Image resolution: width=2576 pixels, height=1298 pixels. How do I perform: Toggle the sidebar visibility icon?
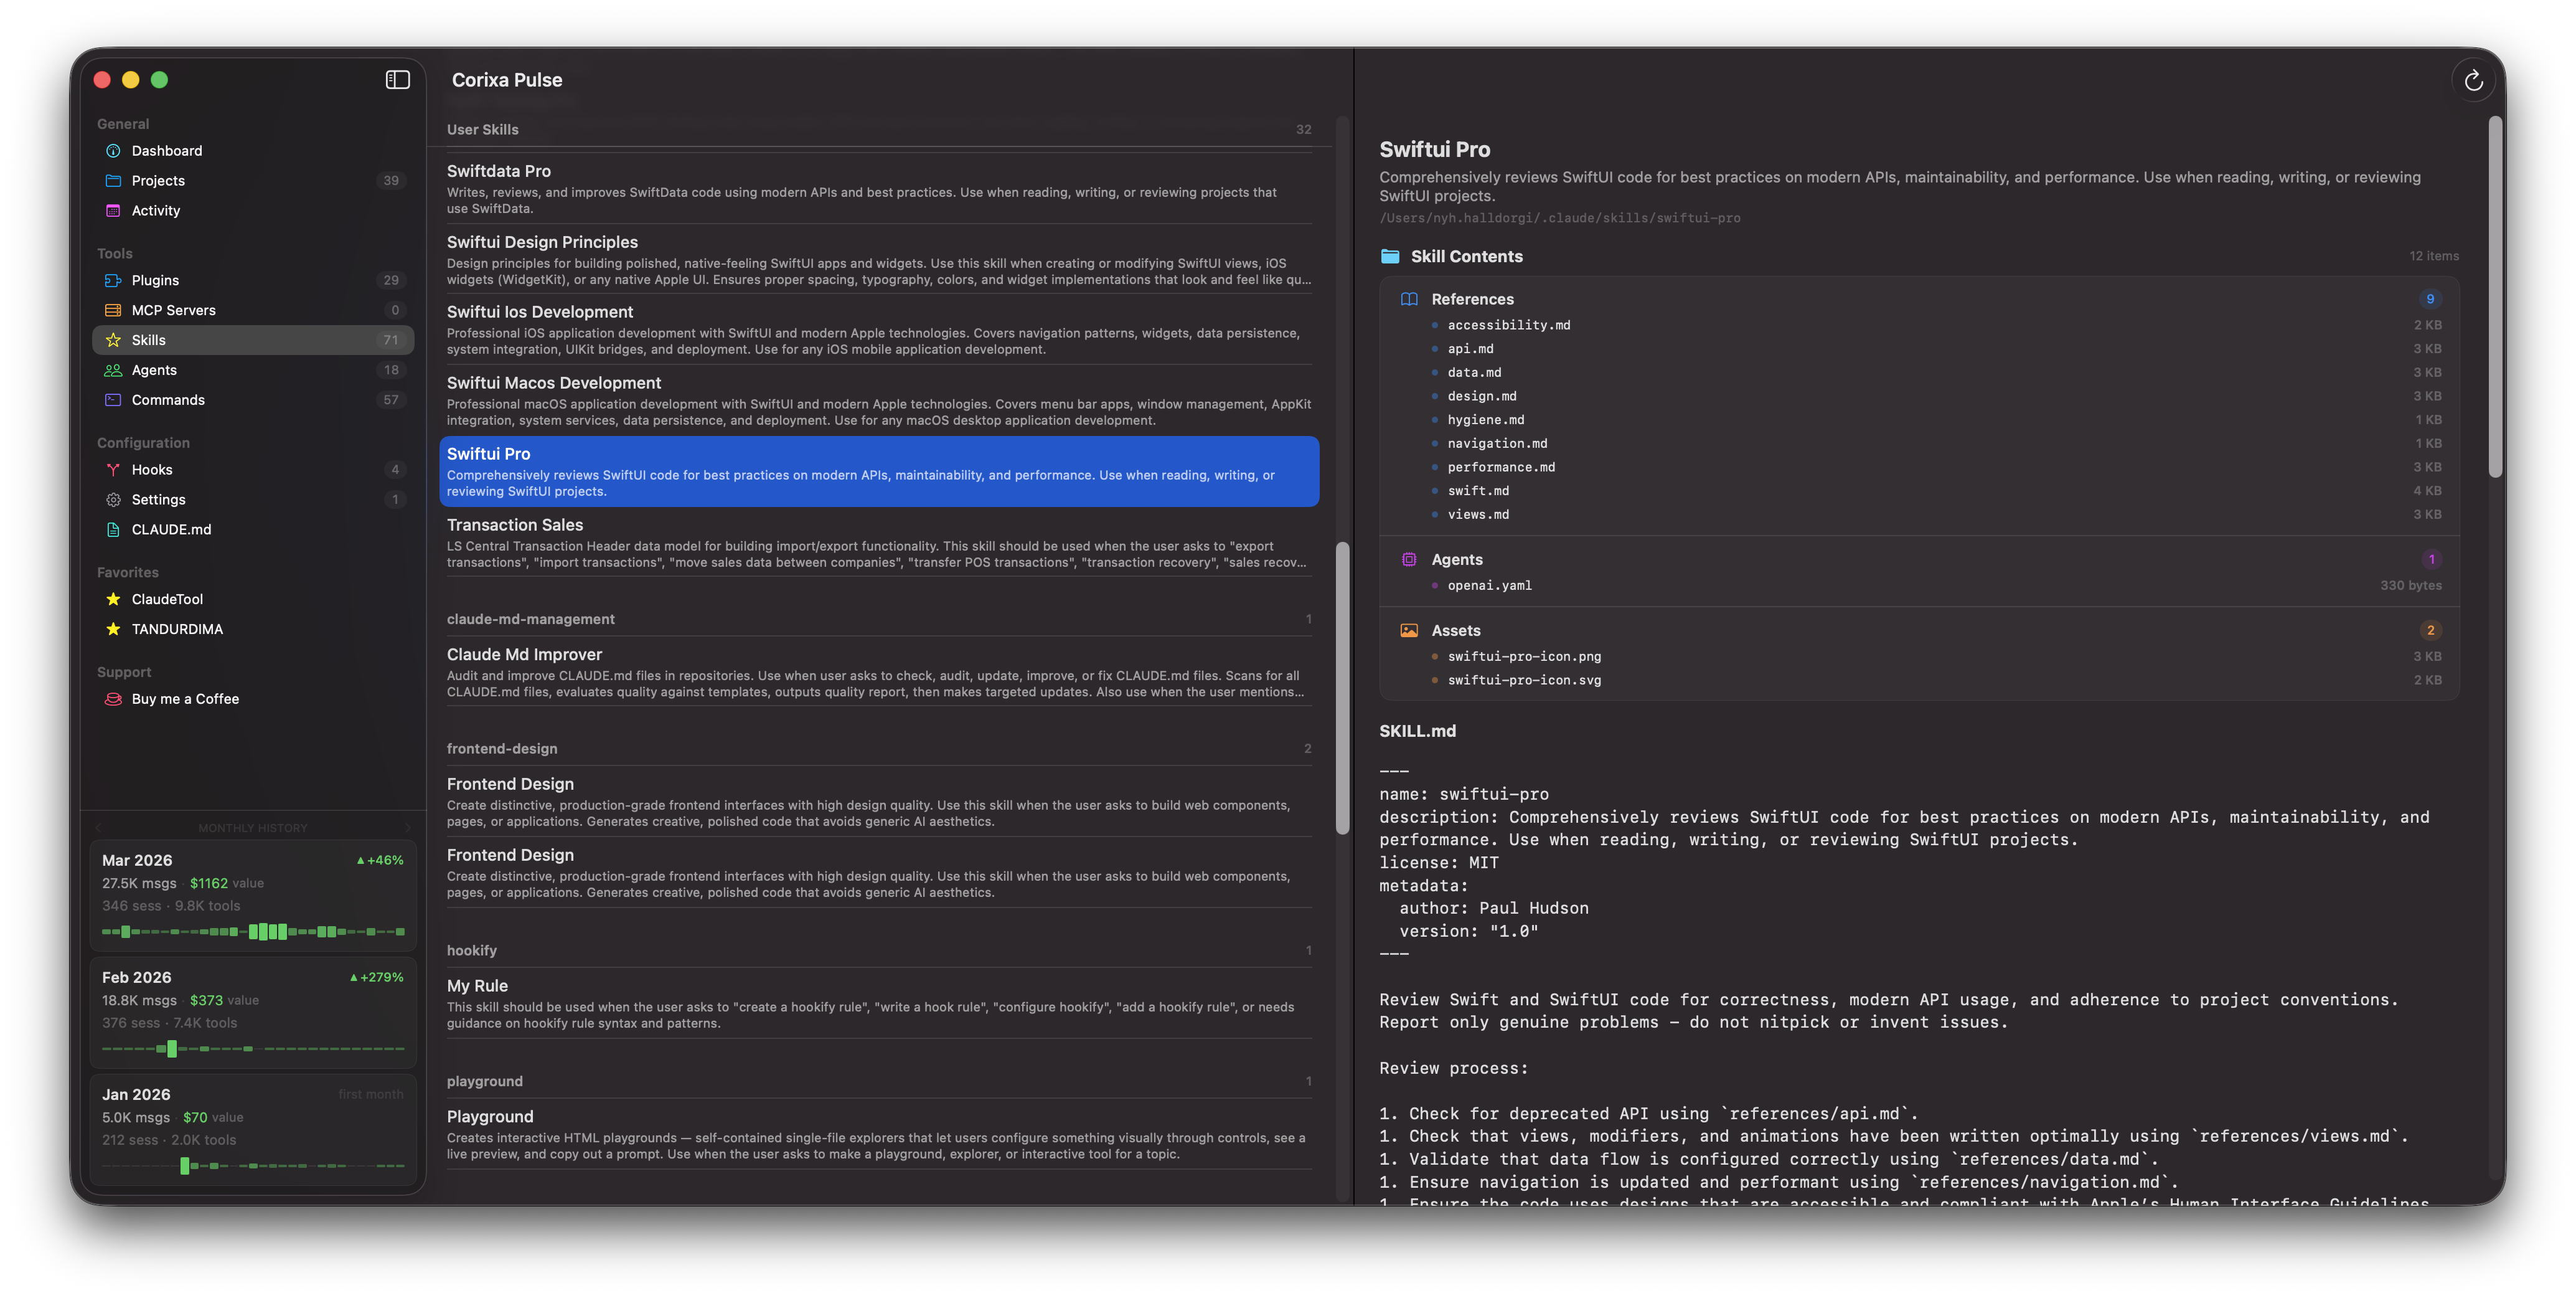coord(397,80)
